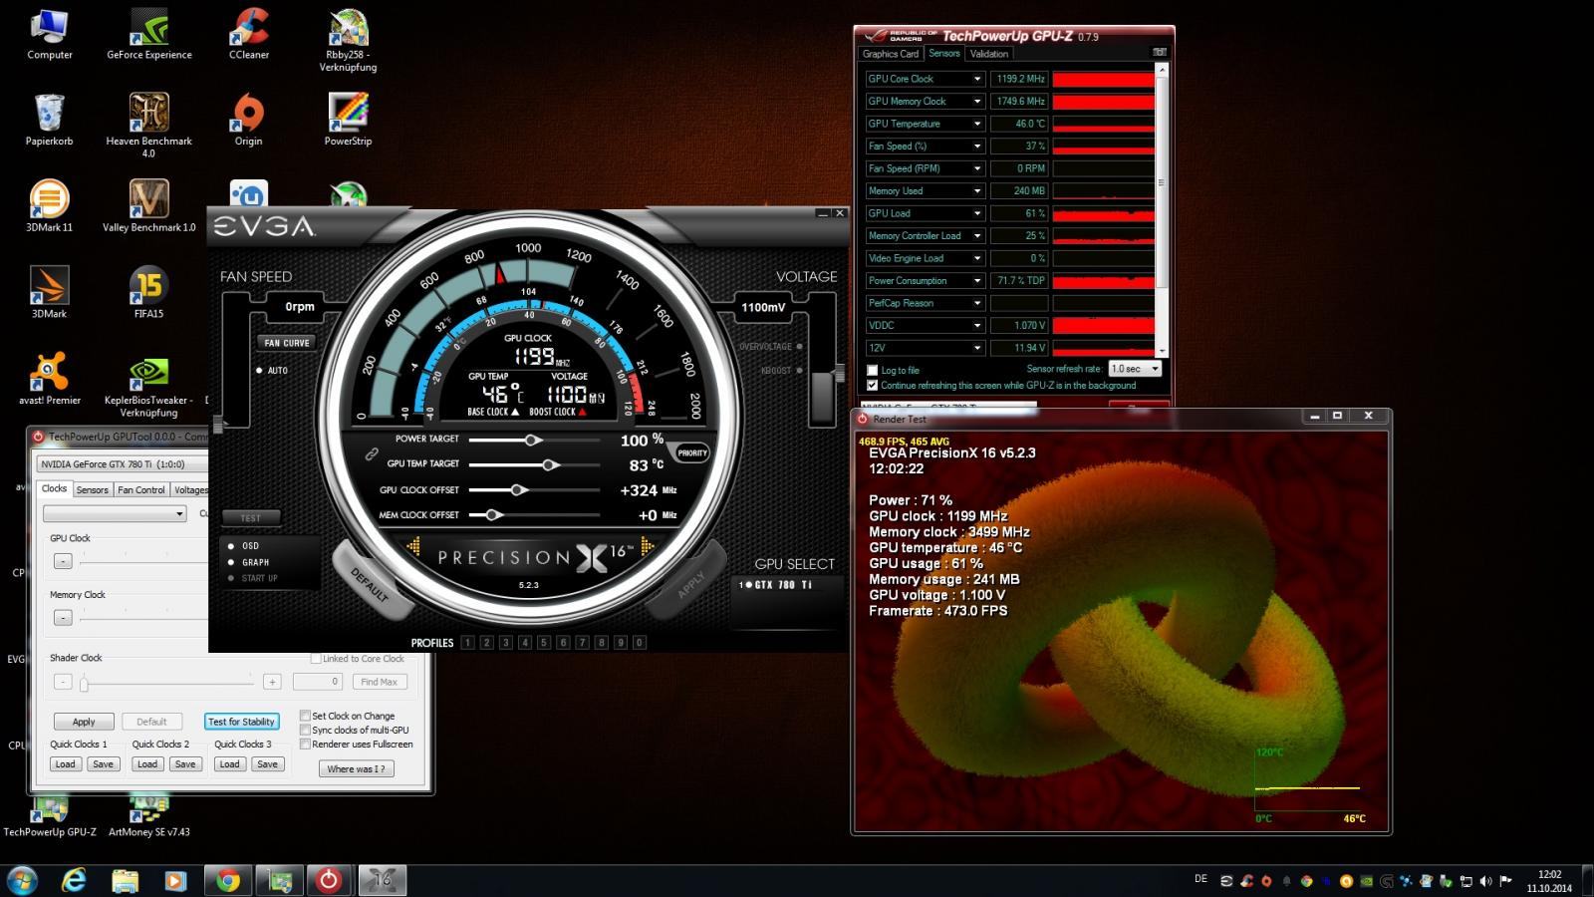The height and width of the screenshot is (897, 1594).
Task: Open the GPU Load sensor dropdown
Action: click(x=977, y=213)
